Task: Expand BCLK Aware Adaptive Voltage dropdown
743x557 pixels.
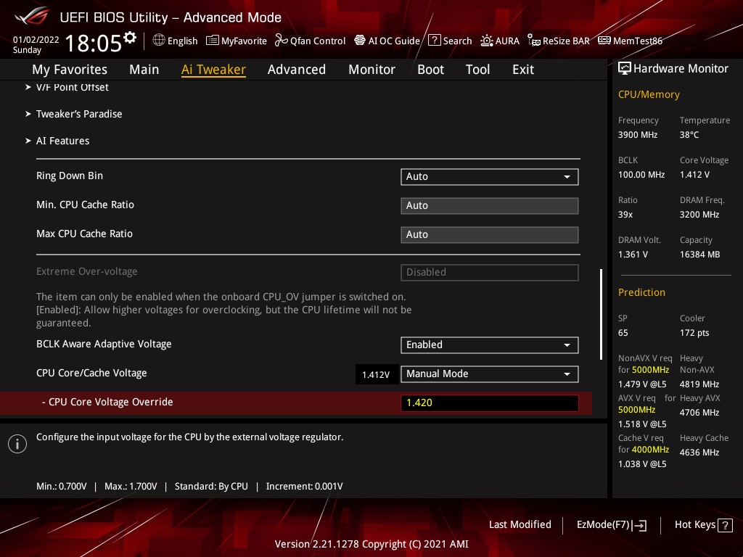Action: point(489,344)
